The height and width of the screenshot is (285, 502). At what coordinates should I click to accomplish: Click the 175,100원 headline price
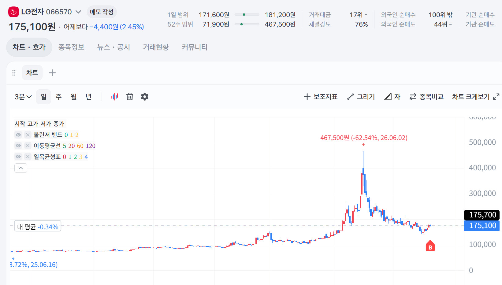pyautogui.click(x=32, y=27)
